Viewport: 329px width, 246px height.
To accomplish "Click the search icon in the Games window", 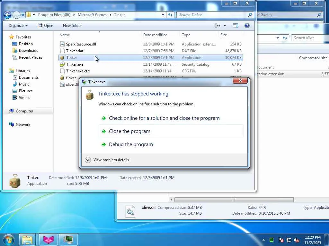I will [x=319, y=15].
